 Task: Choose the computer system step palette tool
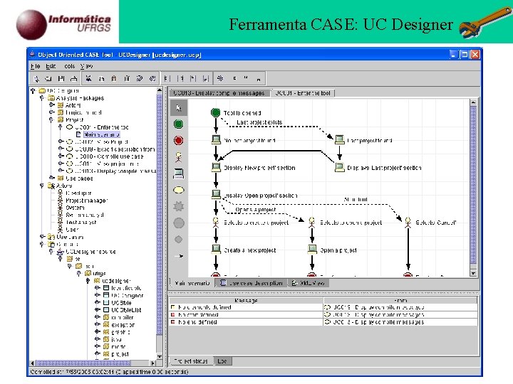coord(179,174)
